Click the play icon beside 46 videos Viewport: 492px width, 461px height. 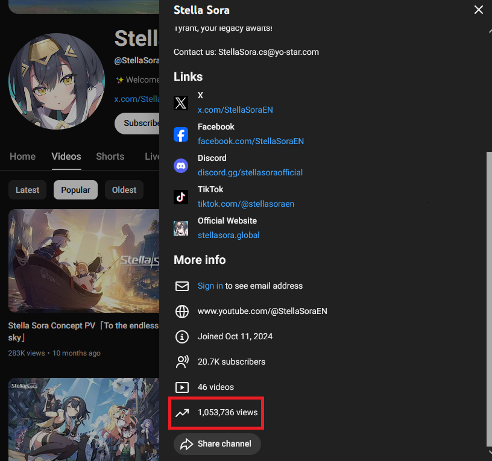pos(182,387)
